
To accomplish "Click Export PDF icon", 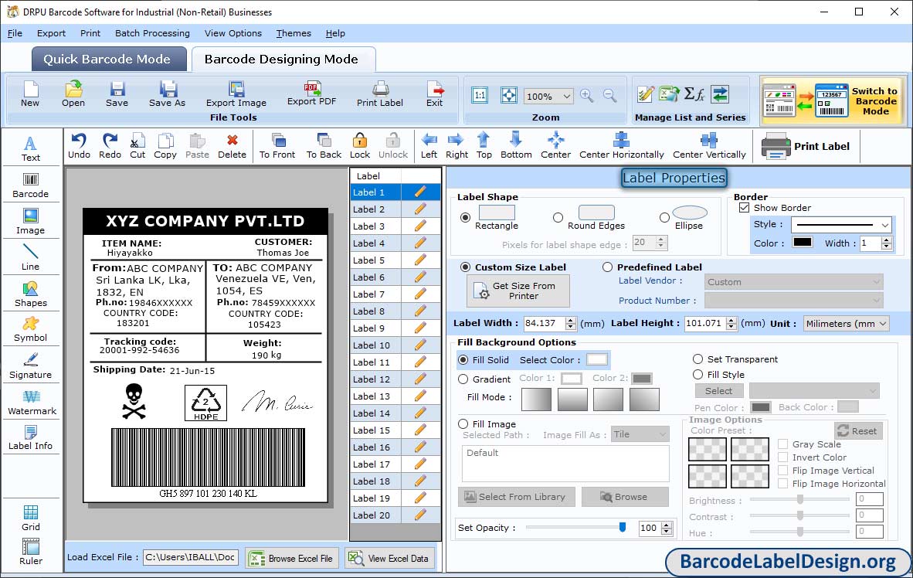I will coord(311,93).
